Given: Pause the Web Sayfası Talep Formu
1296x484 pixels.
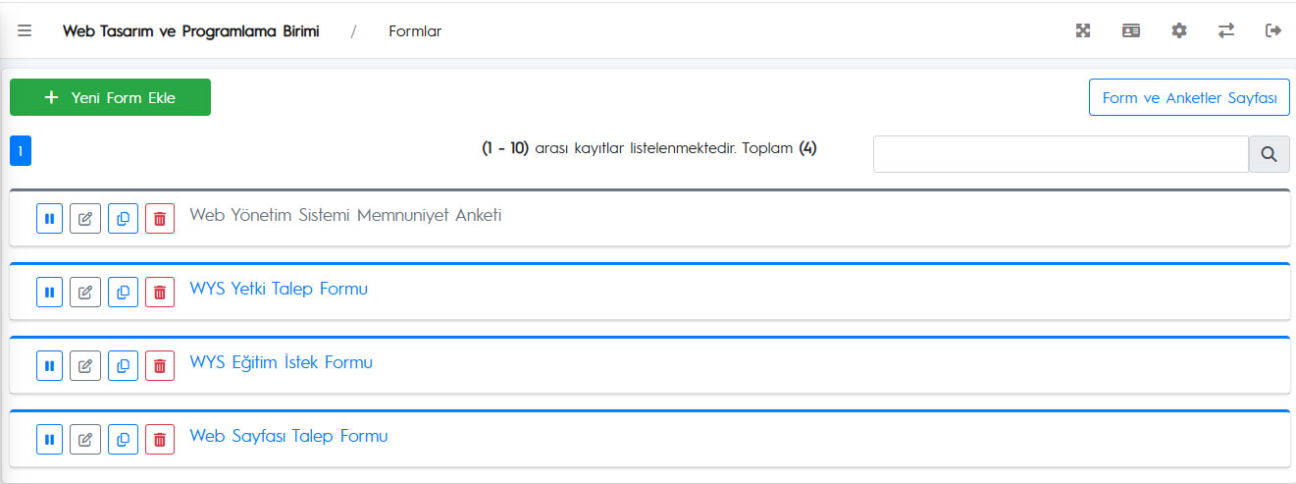Looking at the screenshot, I should click(49, 439).
